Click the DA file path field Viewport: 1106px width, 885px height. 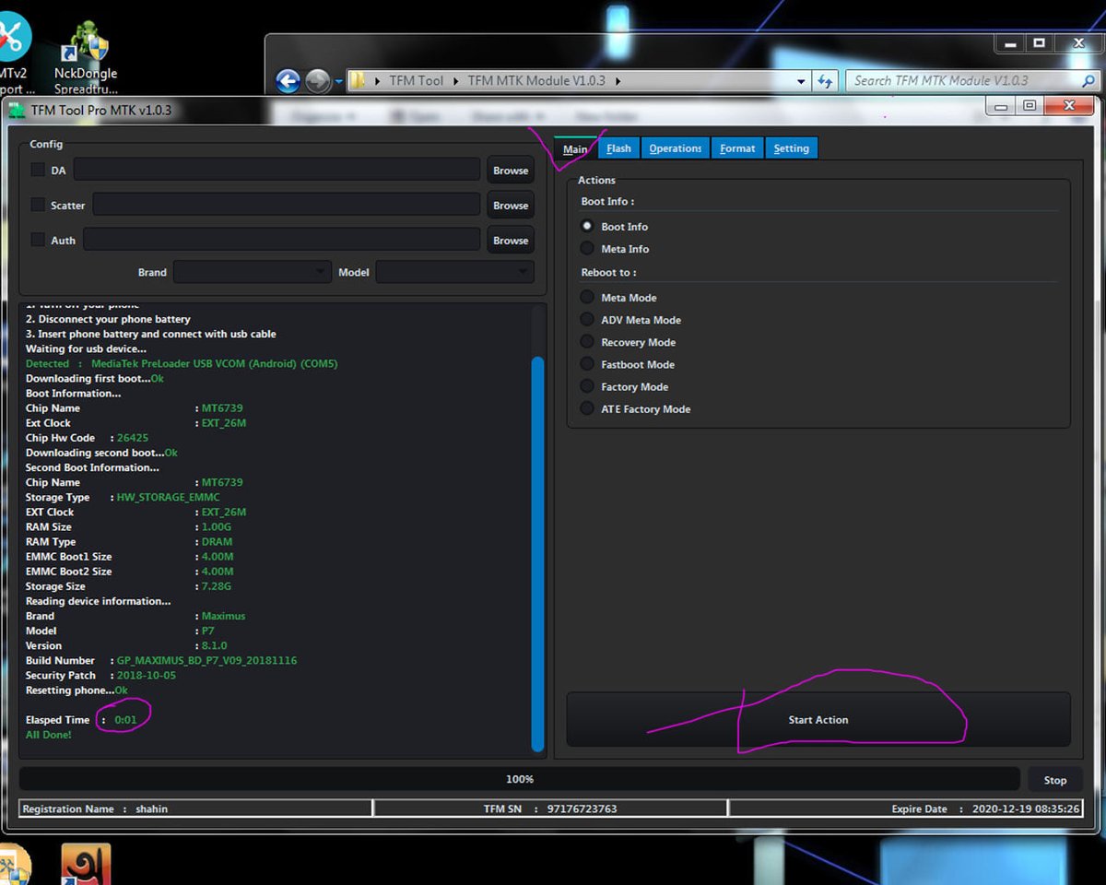(x=276, y=170)
